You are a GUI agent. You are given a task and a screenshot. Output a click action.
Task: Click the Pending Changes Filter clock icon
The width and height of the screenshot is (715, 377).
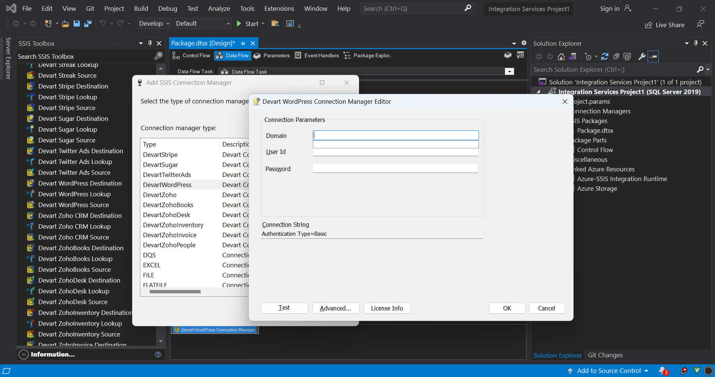click(588, 57)
